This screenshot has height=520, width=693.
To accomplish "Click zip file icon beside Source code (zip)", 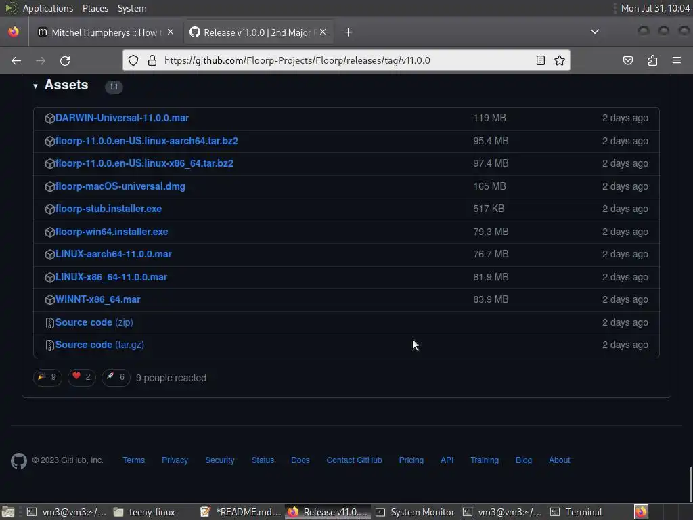I will coord(49,323).
